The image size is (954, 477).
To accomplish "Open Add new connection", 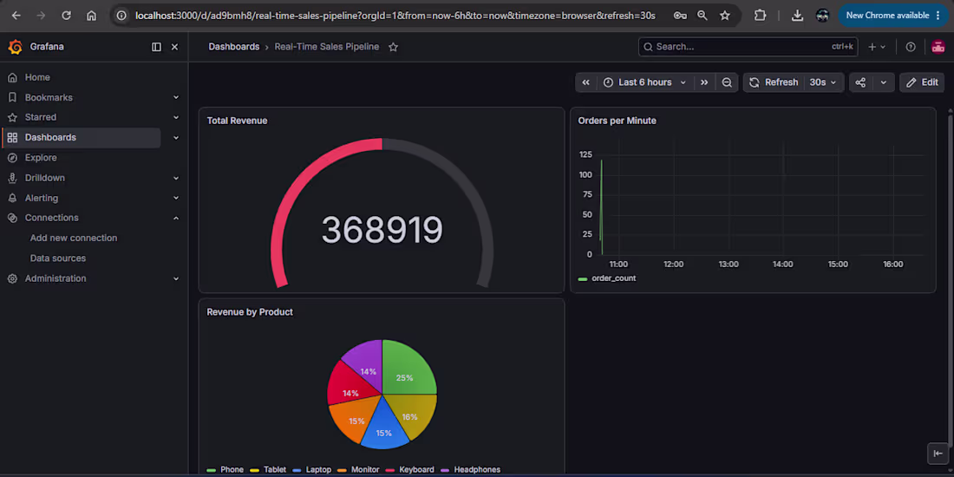I will [x=74, y=238].
